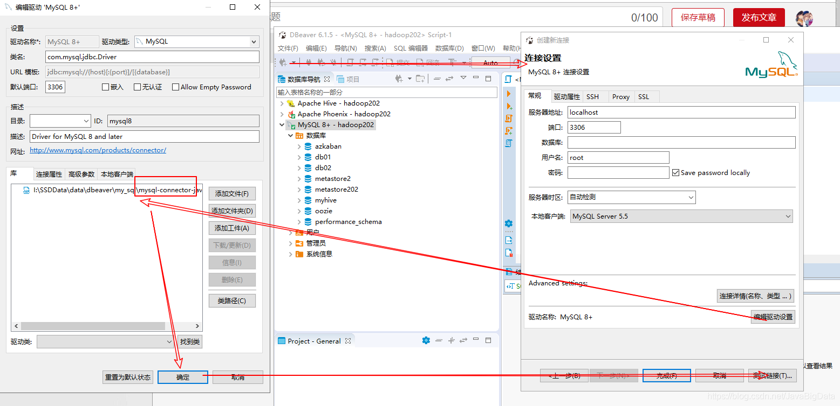Open mysql.com connector website link

pyautogui.click(x=98, y=150)
